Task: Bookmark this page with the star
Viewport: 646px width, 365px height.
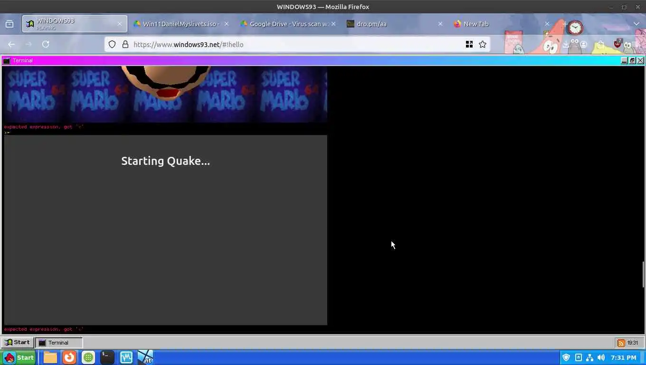Action: pyautogui.click(x=483, y=44)
